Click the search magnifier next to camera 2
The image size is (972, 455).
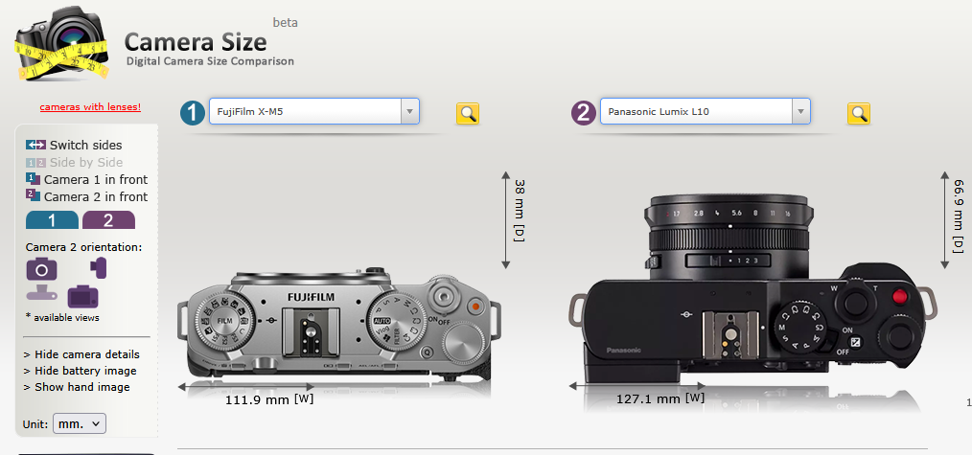(859, 113)
